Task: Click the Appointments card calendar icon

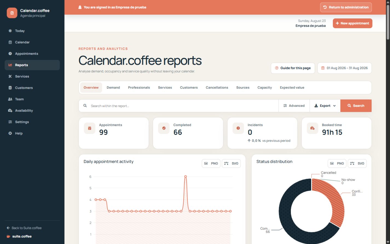Action: coord(89,128)
